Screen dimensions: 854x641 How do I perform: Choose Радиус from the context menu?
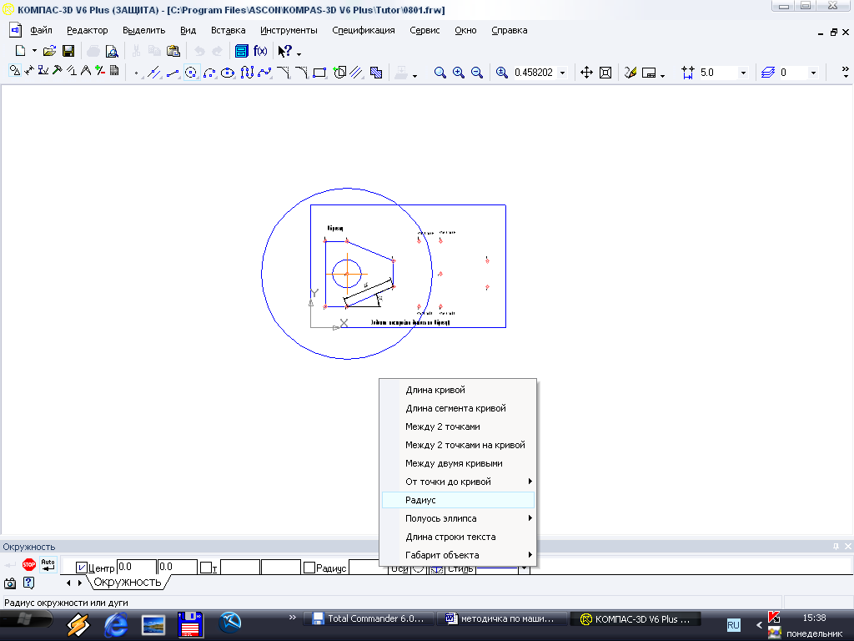tap(459, 500)
